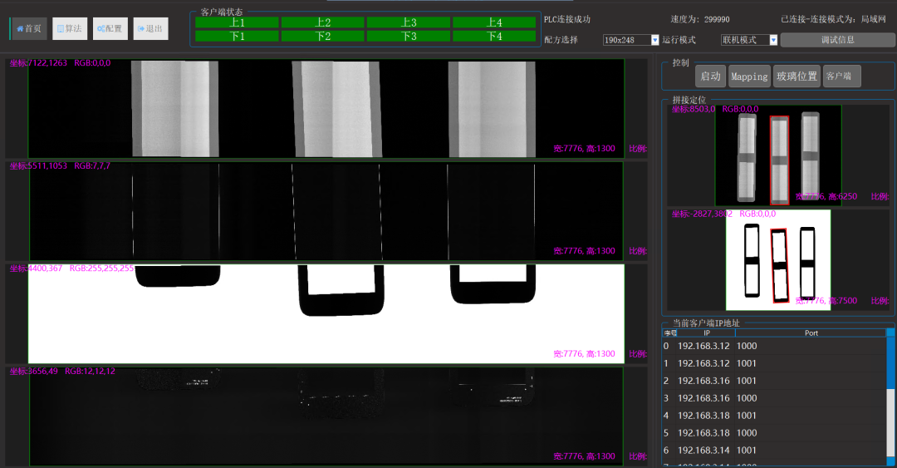The width and height of the screenshot is (897, 468).
Task: Select client status indicator 下4
Action: pos(494,36)
